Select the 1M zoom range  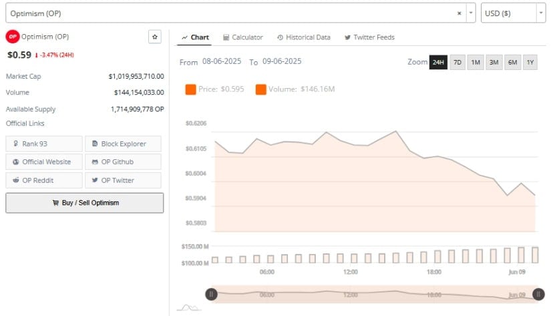pos(476,63)
